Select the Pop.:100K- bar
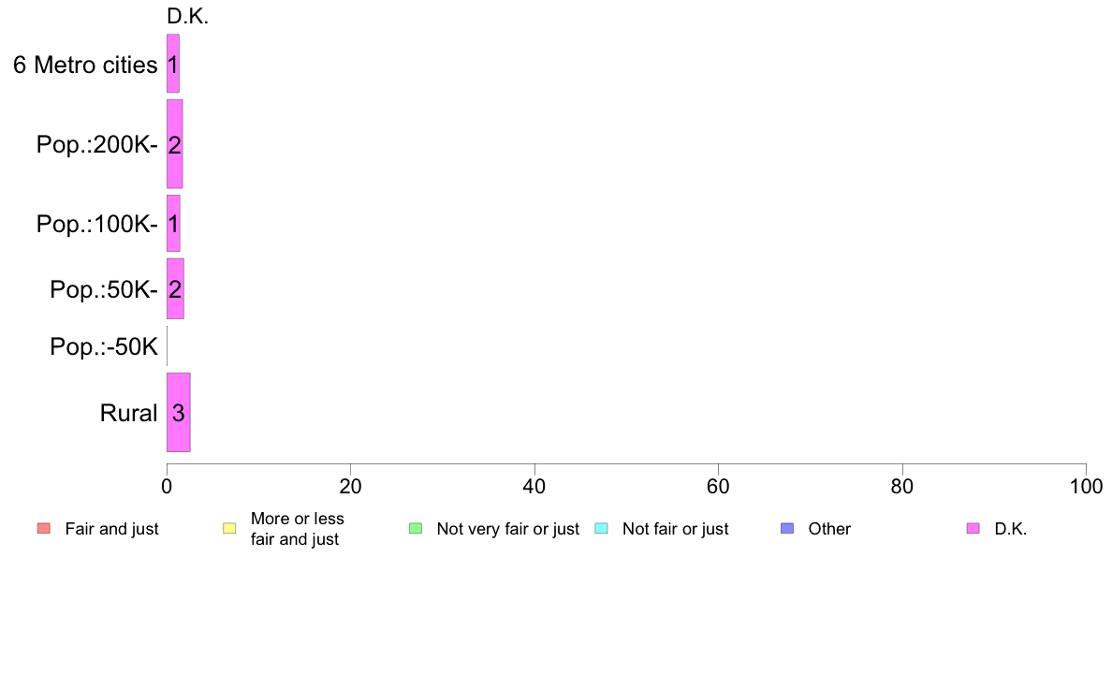Image resolution: width=1112 pixels, height=689 pixels. click(x=174, y=224)
